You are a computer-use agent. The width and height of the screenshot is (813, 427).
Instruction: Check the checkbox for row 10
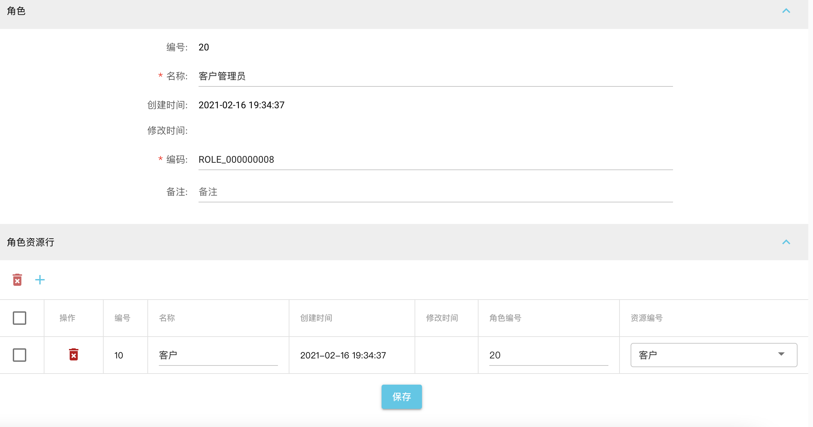pyautogui.click(x=20, y=355)
